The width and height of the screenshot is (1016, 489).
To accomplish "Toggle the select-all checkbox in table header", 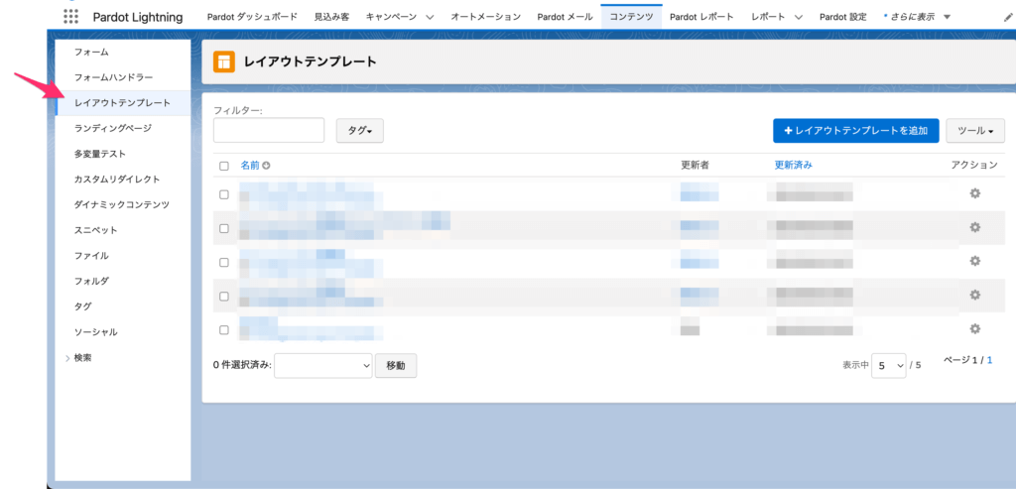I will 224,166.
